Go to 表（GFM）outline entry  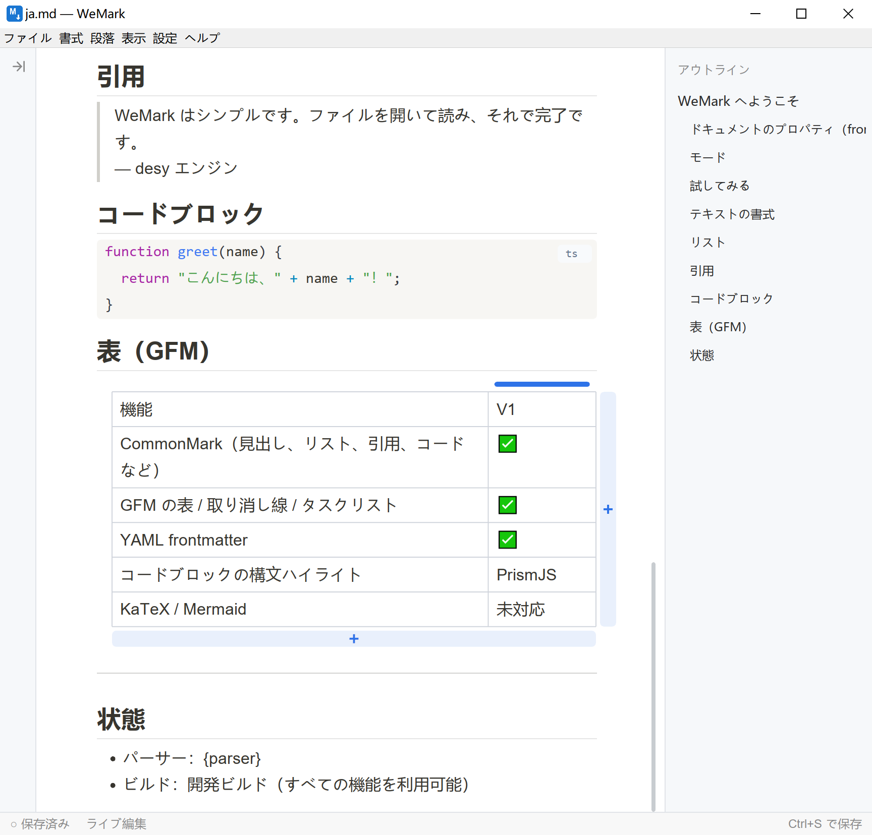tap(718, 327)
